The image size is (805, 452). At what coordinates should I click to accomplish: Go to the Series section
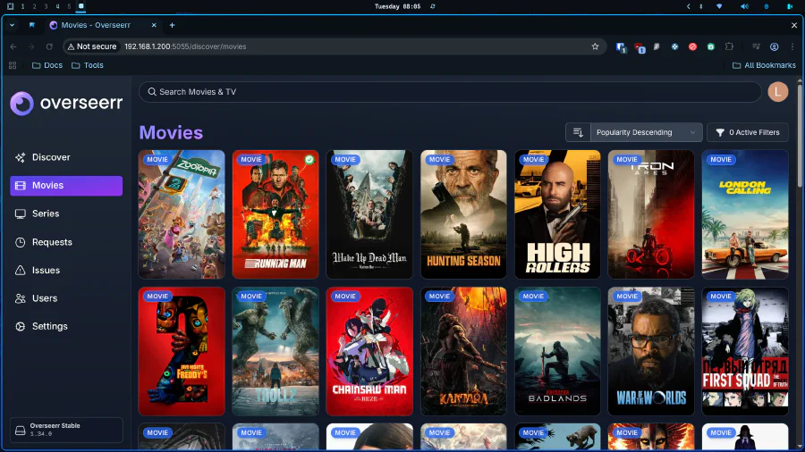coord(45,213)
